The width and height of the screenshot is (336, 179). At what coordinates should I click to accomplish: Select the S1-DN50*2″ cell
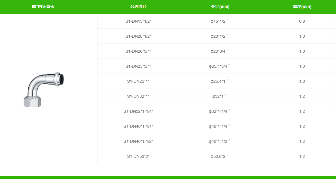[x=138, y=156]
